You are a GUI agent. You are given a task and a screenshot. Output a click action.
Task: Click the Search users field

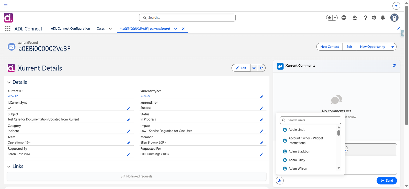[311, 120]
